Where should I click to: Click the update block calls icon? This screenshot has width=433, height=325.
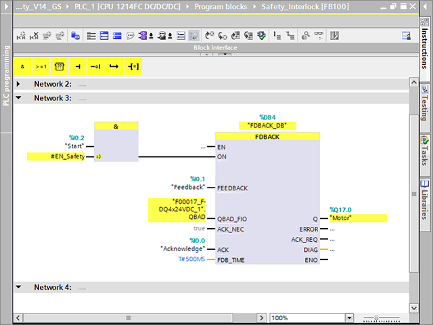pyautogui.click(x=248, y=36)
